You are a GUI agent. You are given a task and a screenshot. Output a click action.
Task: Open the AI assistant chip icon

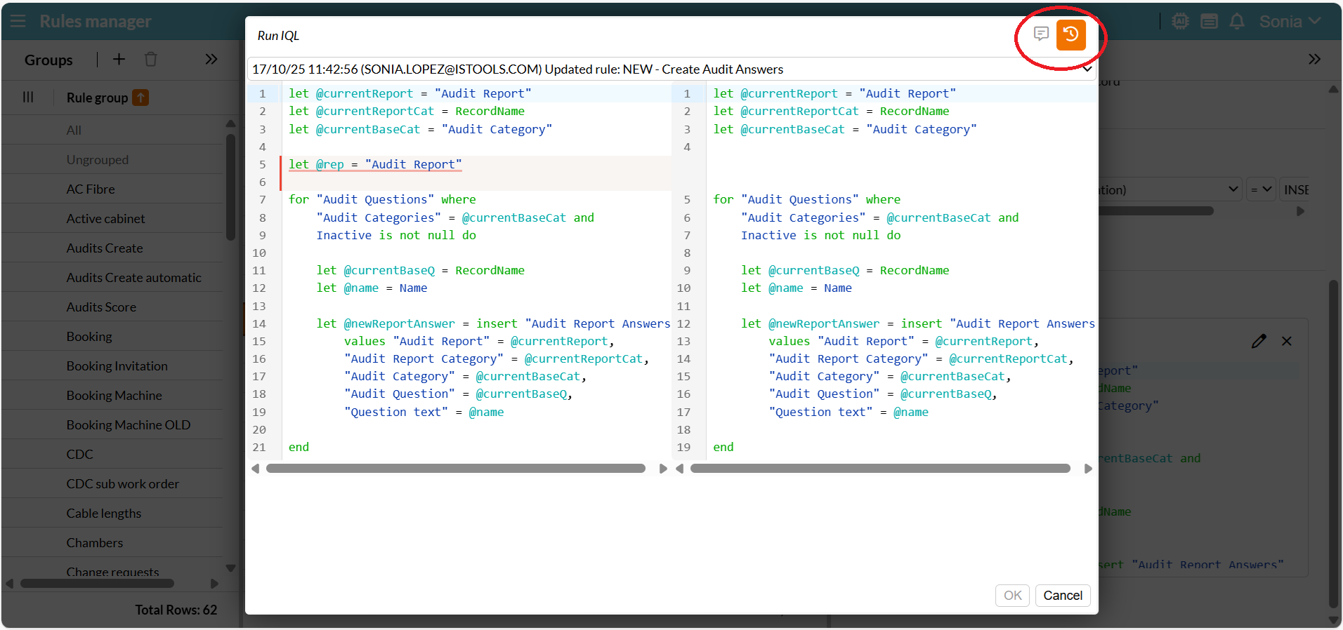1180,21
